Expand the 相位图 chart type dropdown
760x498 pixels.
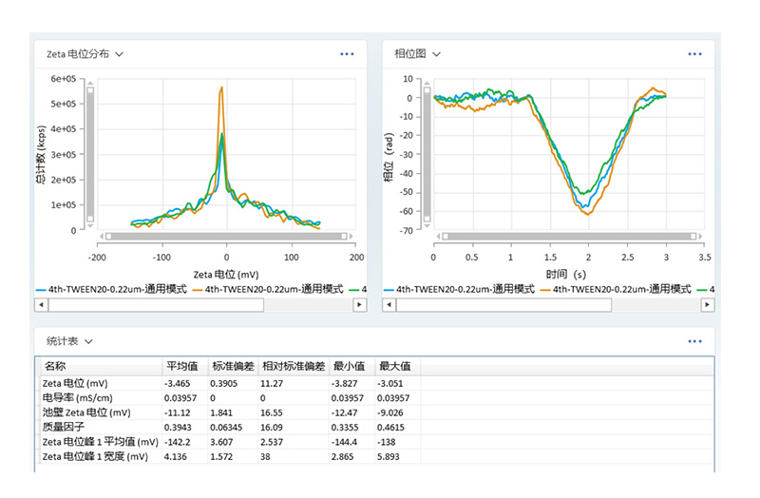[436, 55]
